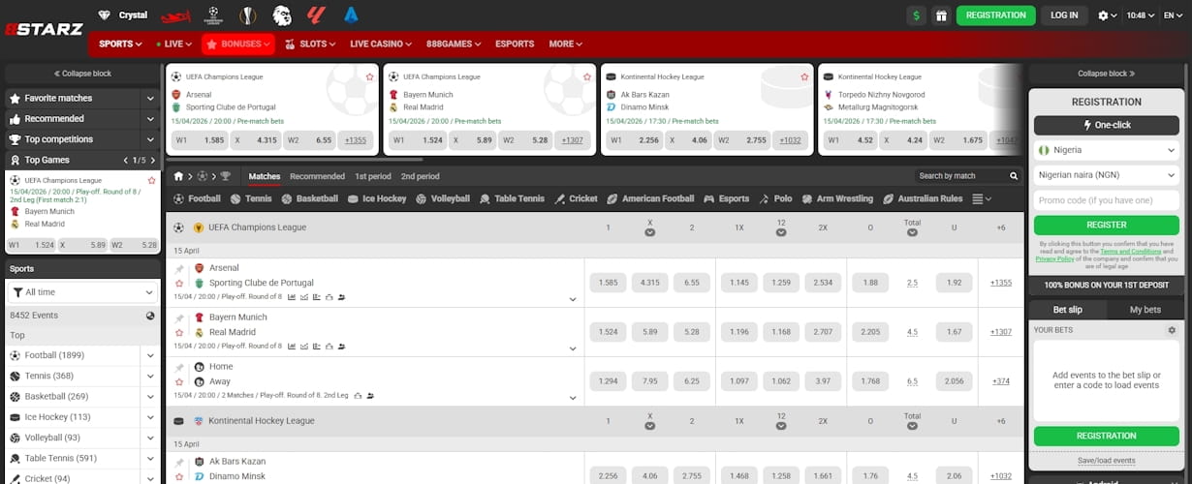Click the search magnifier icon
Screen dimensions: 1192x484
pyautogui.click(x=1014, y=176)
